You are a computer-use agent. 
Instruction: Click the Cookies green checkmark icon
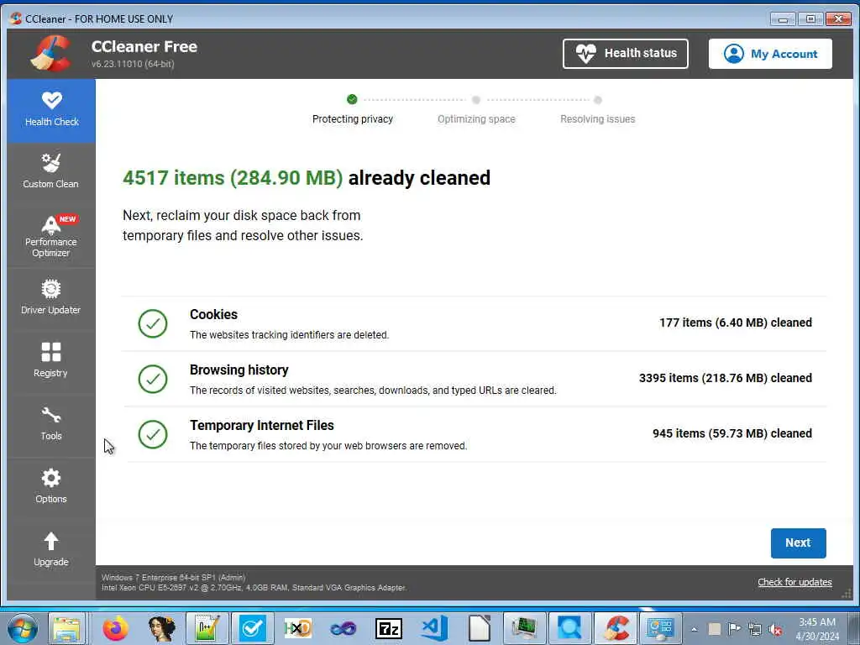click(153, 323)
